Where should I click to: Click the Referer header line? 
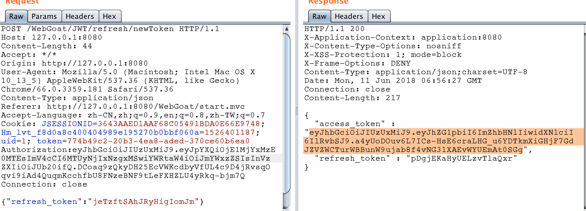(x=123, y=107)
